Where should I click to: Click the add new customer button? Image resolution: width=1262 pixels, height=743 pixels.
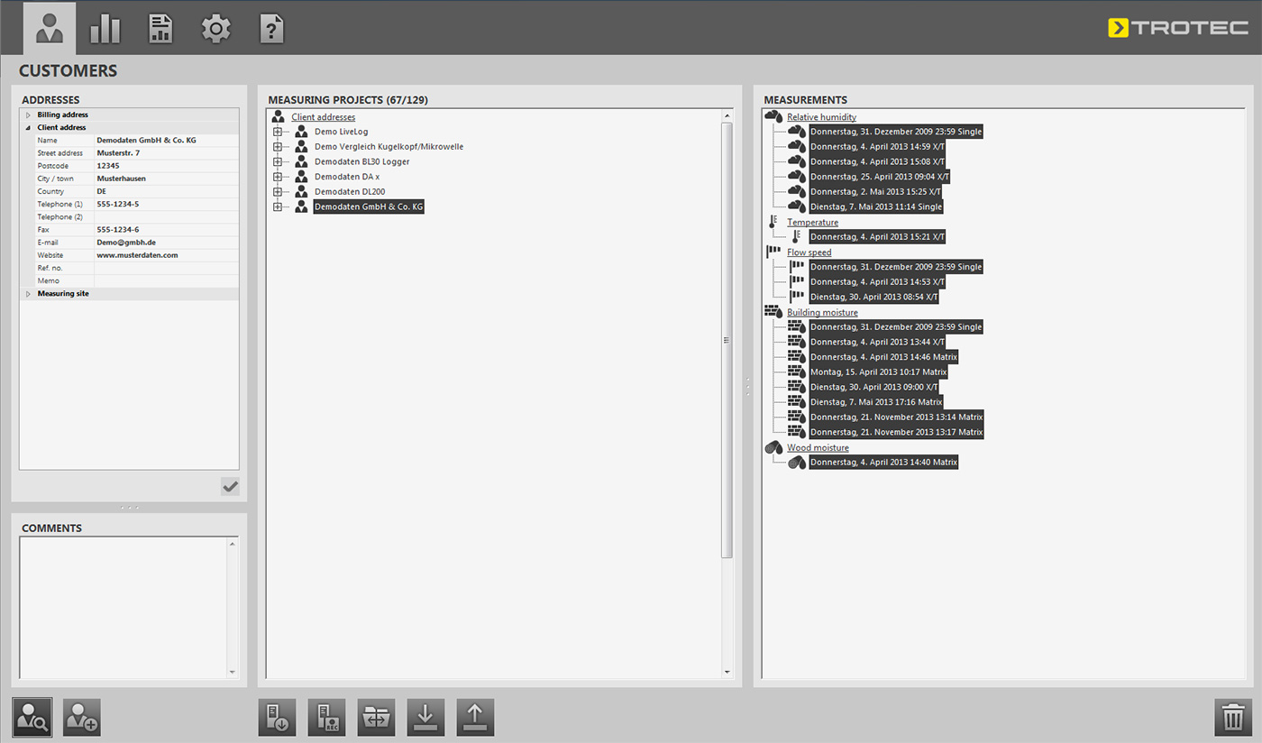point(82,718)
